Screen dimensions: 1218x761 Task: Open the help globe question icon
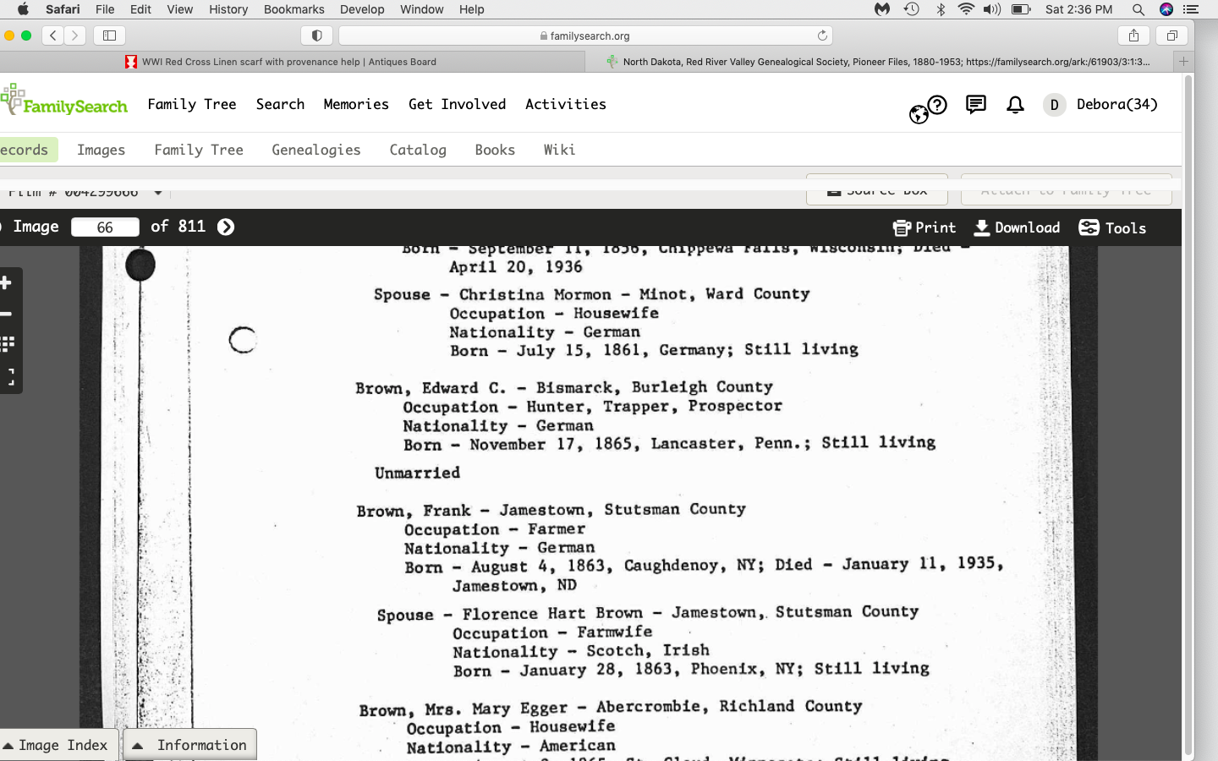[928, 108]
